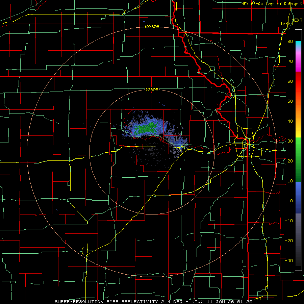
Task: Click the dBZ units label
Action: click(x=287, y=24)
